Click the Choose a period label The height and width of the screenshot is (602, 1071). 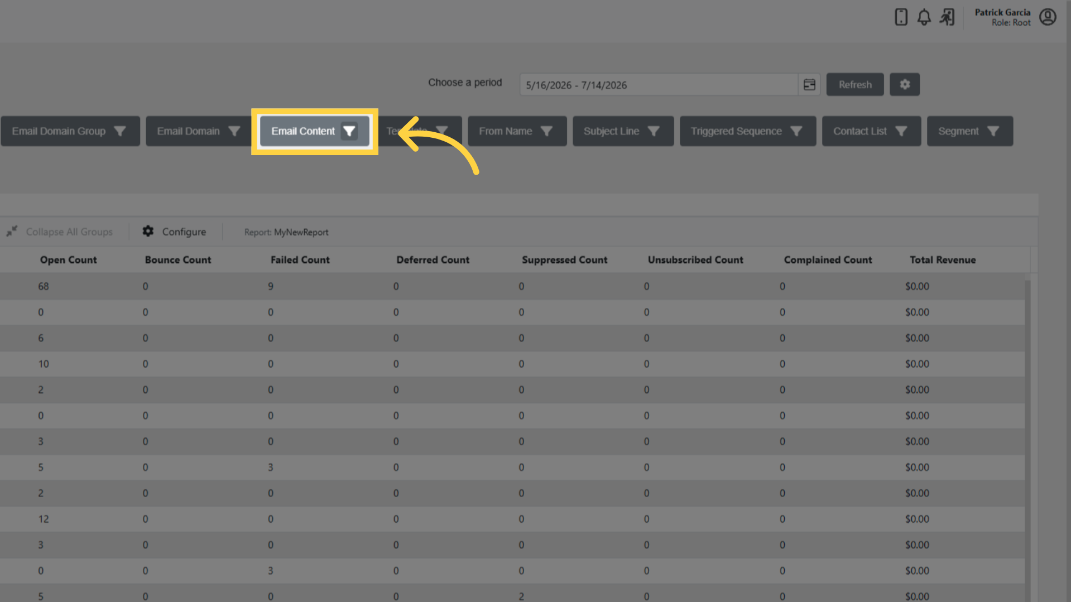pos(465,83)
